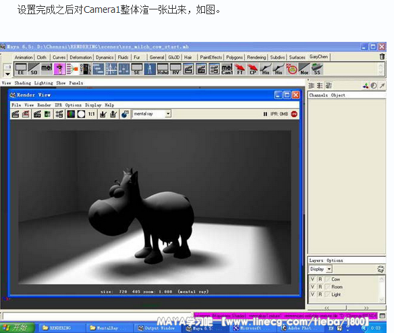The image size is (394, 333).
Task: Switch to the Rendering shelf tab
Action: (x=256, y=57)
